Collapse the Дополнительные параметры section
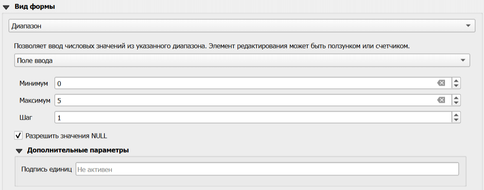484x190 pixels. pos(18,151)
